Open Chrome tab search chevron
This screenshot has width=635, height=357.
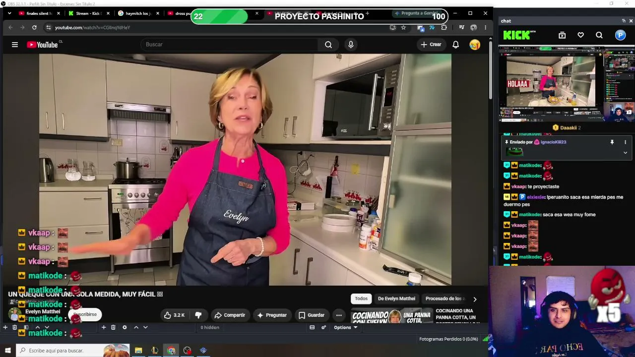10,13
